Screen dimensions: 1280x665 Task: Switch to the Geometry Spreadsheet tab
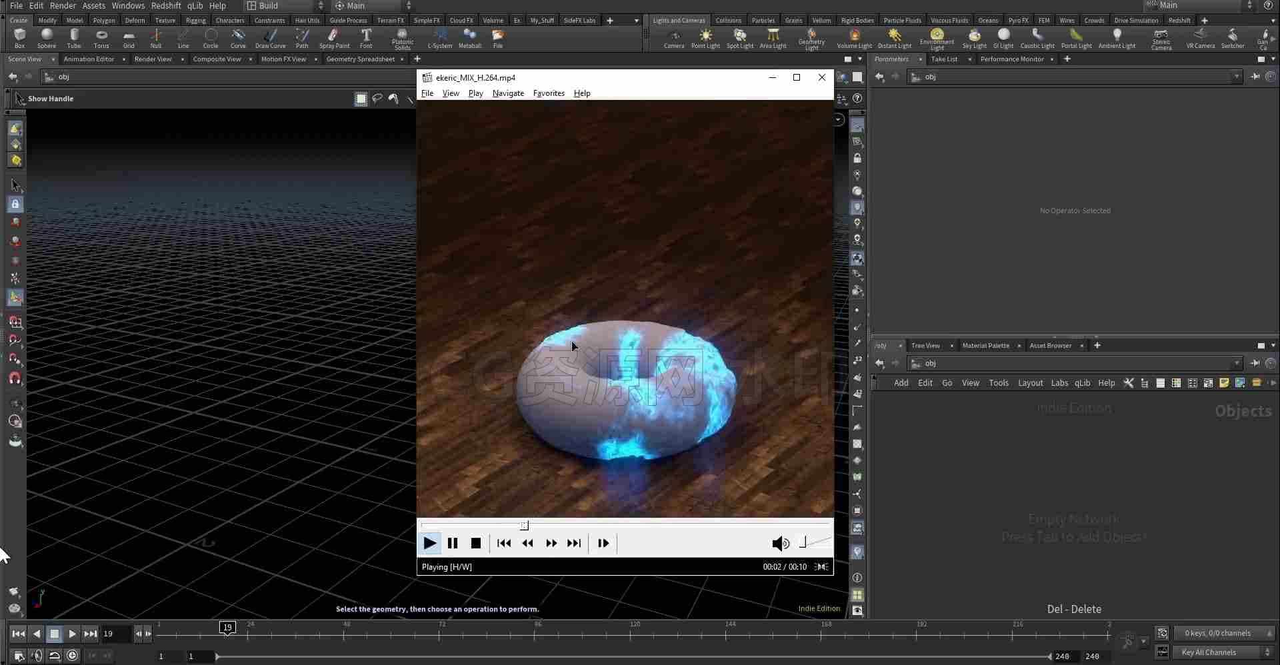[x=361, y=59]
